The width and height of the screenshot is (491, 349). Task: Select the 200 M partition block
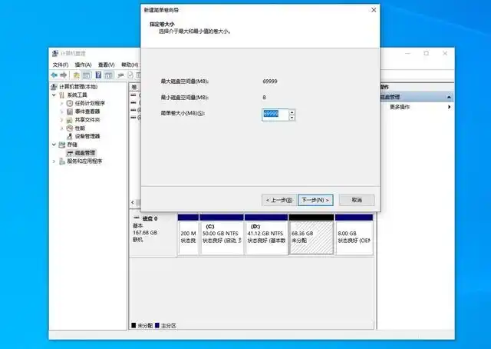188,234
